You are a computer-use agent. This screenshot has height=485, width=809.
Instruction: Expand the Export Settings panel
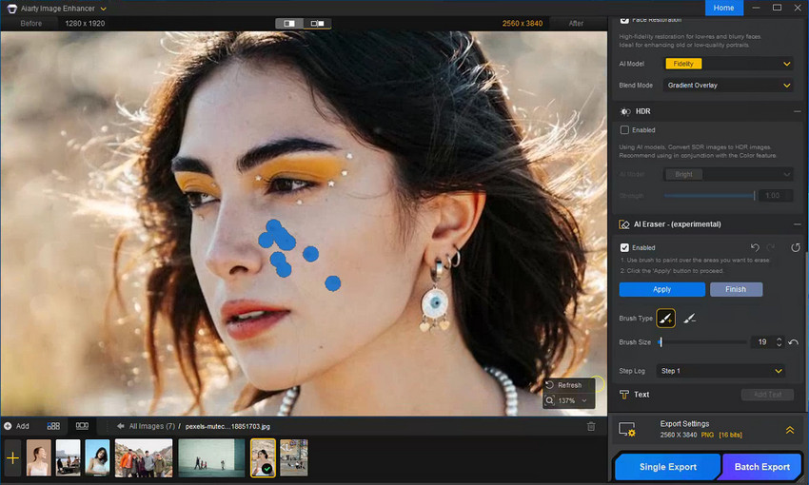click(789, 430)
